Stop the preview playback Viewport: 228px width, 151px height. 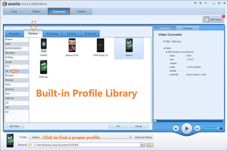(x=176, y=128)
